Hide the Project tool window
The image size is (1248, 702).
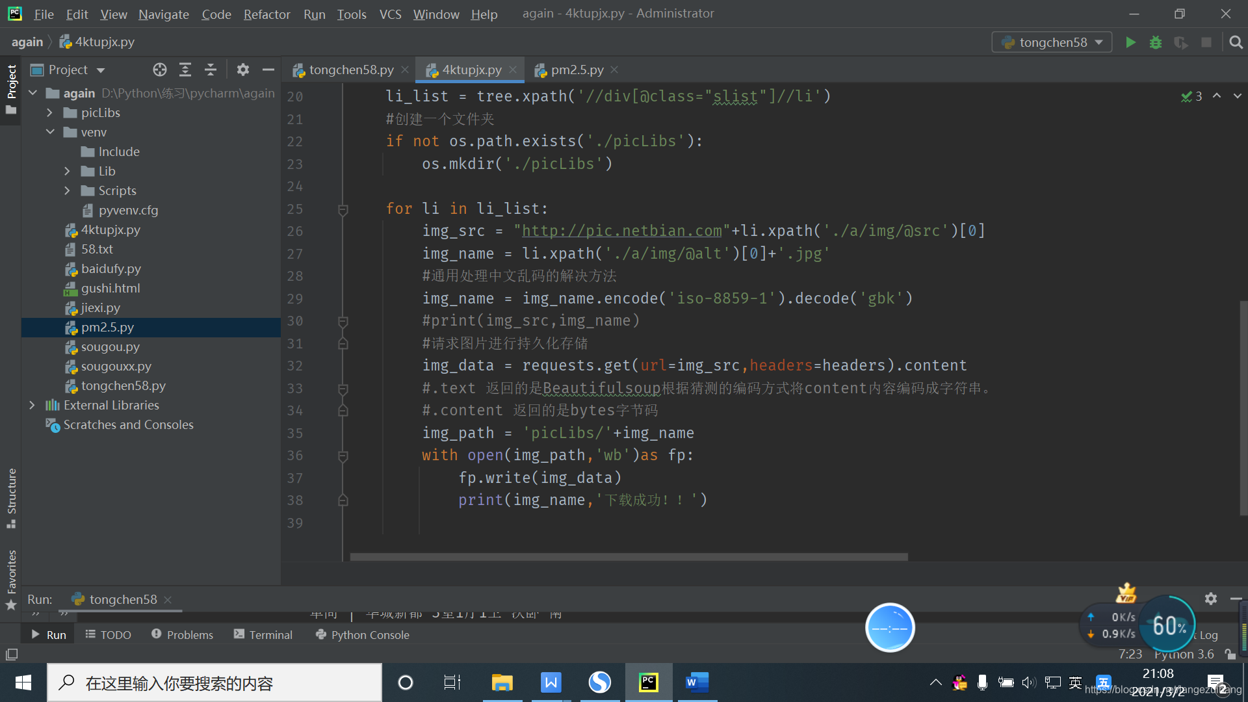268,70
